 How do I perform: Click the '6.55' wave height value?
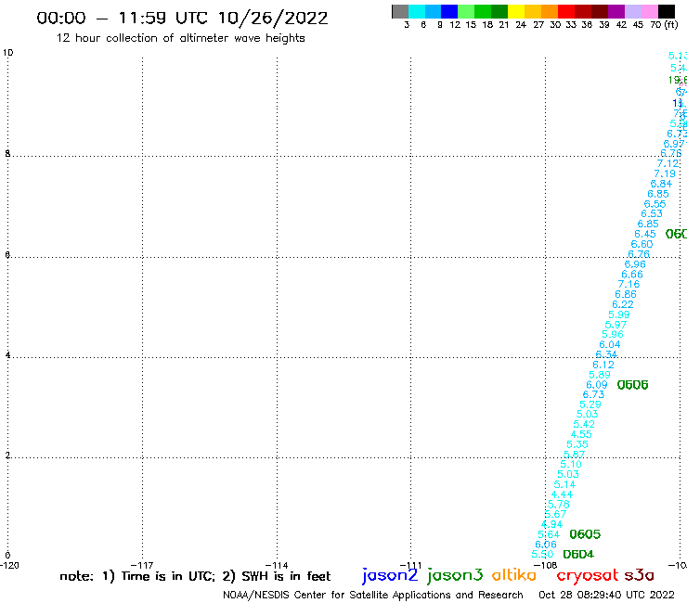point(655,204)
